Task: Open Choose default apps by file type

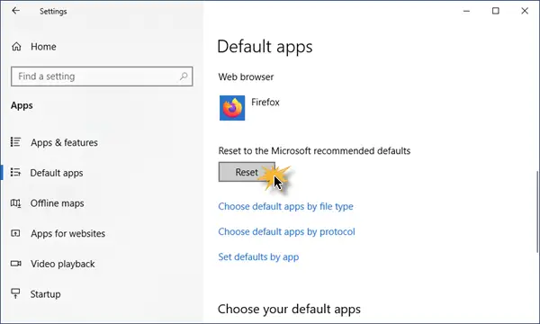Action: (285, 206)
